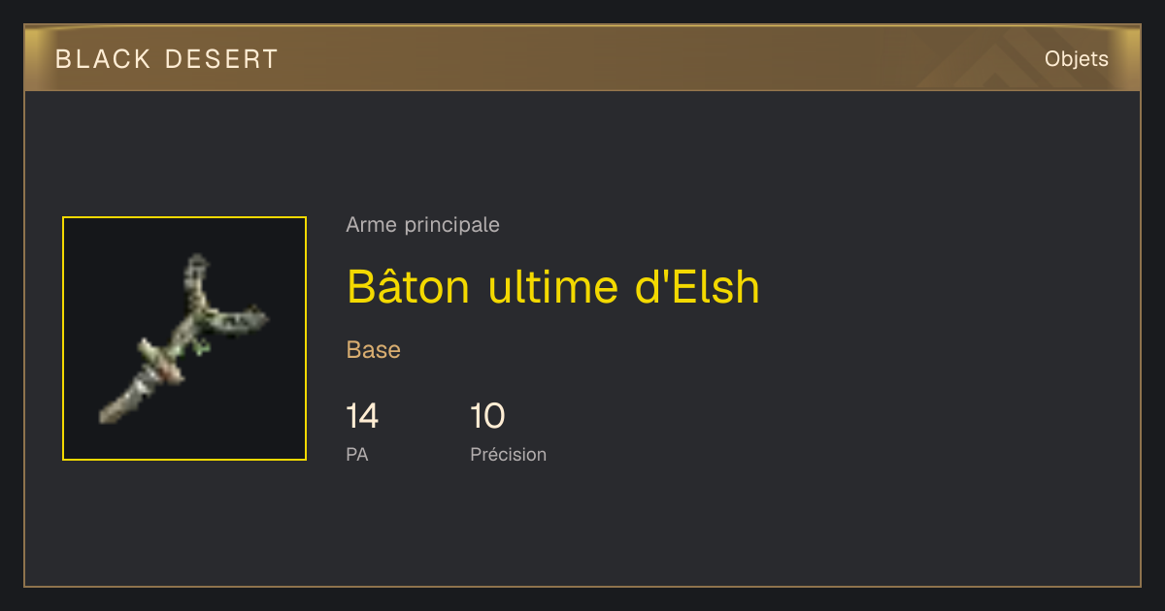This screenshot has height=611, width=1165.
Task: Click the golden header banner
Action: point(582,58)
